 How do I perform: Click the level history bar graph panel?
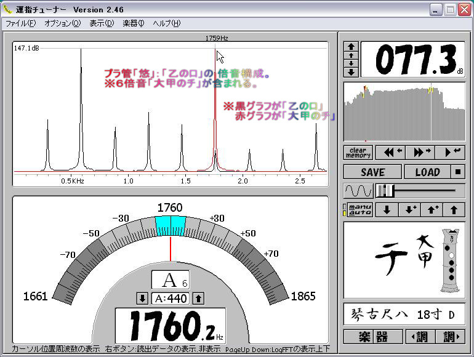(404, 112)
